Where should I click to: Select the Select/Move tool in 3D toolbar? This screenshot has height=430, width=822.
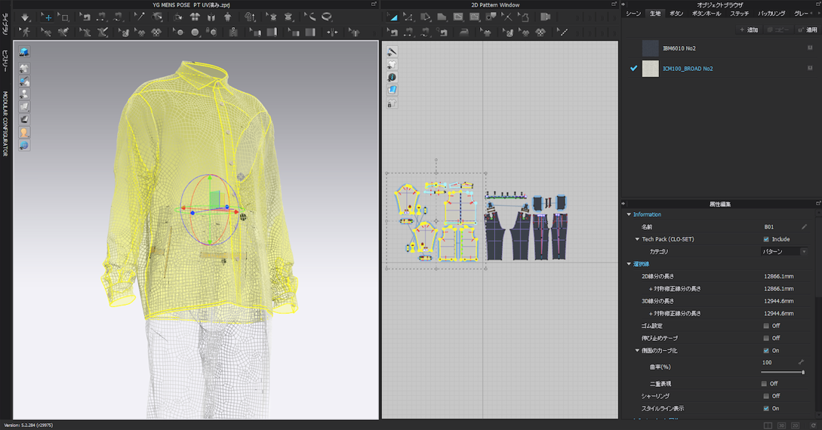click(46, 17)
